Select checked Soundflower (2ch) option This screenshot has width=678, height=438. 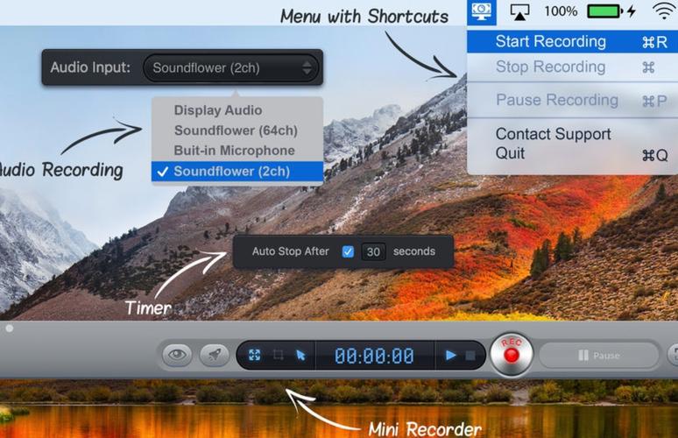click(x=237, y=171)
